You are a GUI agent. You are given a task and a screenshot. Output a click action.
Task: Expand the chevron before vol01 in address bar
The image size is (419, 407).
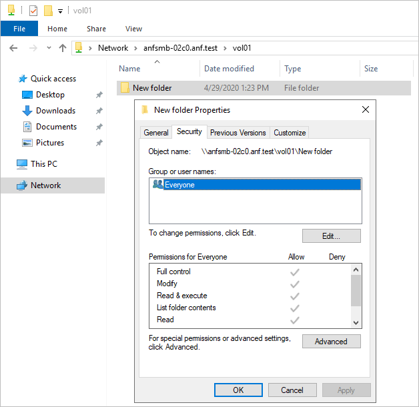[225, 48]
